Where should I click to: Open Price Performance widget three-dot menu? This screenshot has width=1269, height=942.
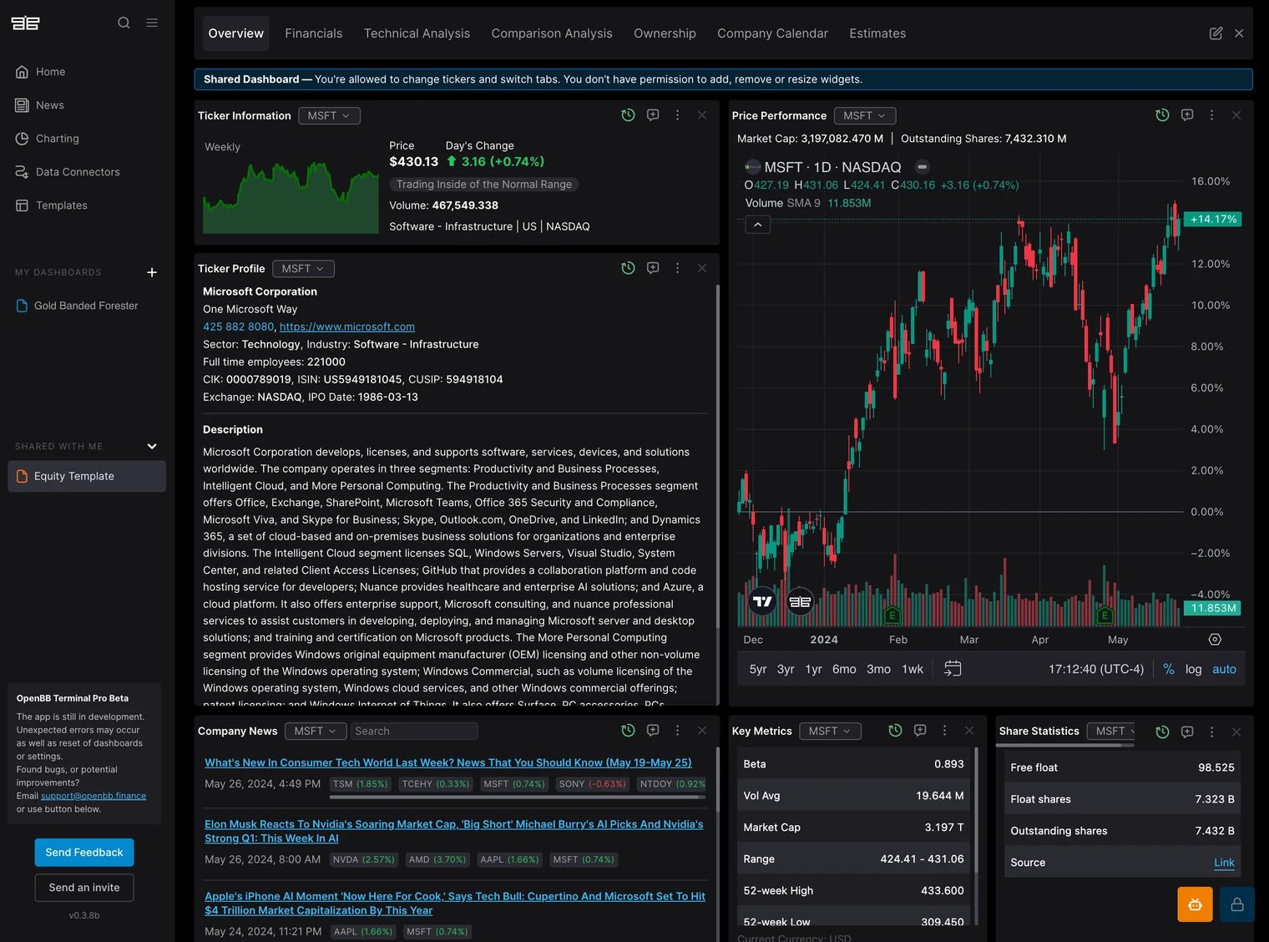tap(1211, 115)
